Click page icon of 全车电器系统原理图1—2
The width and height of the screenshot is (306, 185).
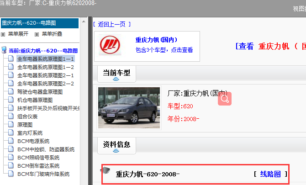tap(11, 67)
